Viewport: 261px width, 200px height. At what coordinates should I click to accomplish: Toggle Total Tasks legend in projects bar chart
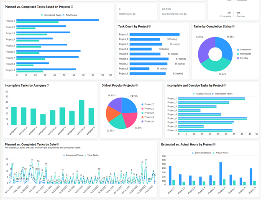pyautogui.click(x=70, y=15)
